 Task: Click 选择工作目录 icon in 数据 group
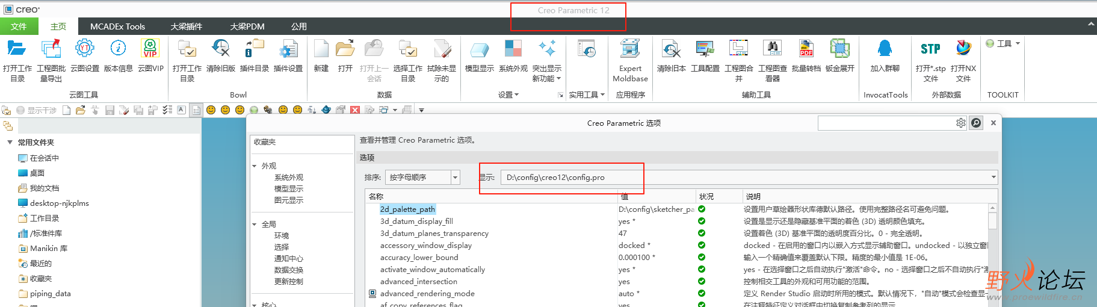coord(408,49)
